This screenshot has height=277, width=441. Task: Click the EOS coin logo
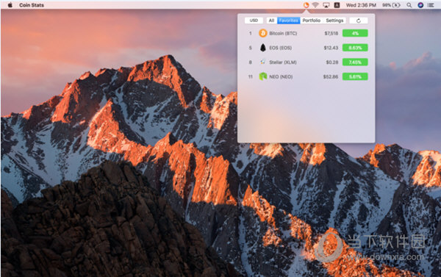(x=262, y=48)
